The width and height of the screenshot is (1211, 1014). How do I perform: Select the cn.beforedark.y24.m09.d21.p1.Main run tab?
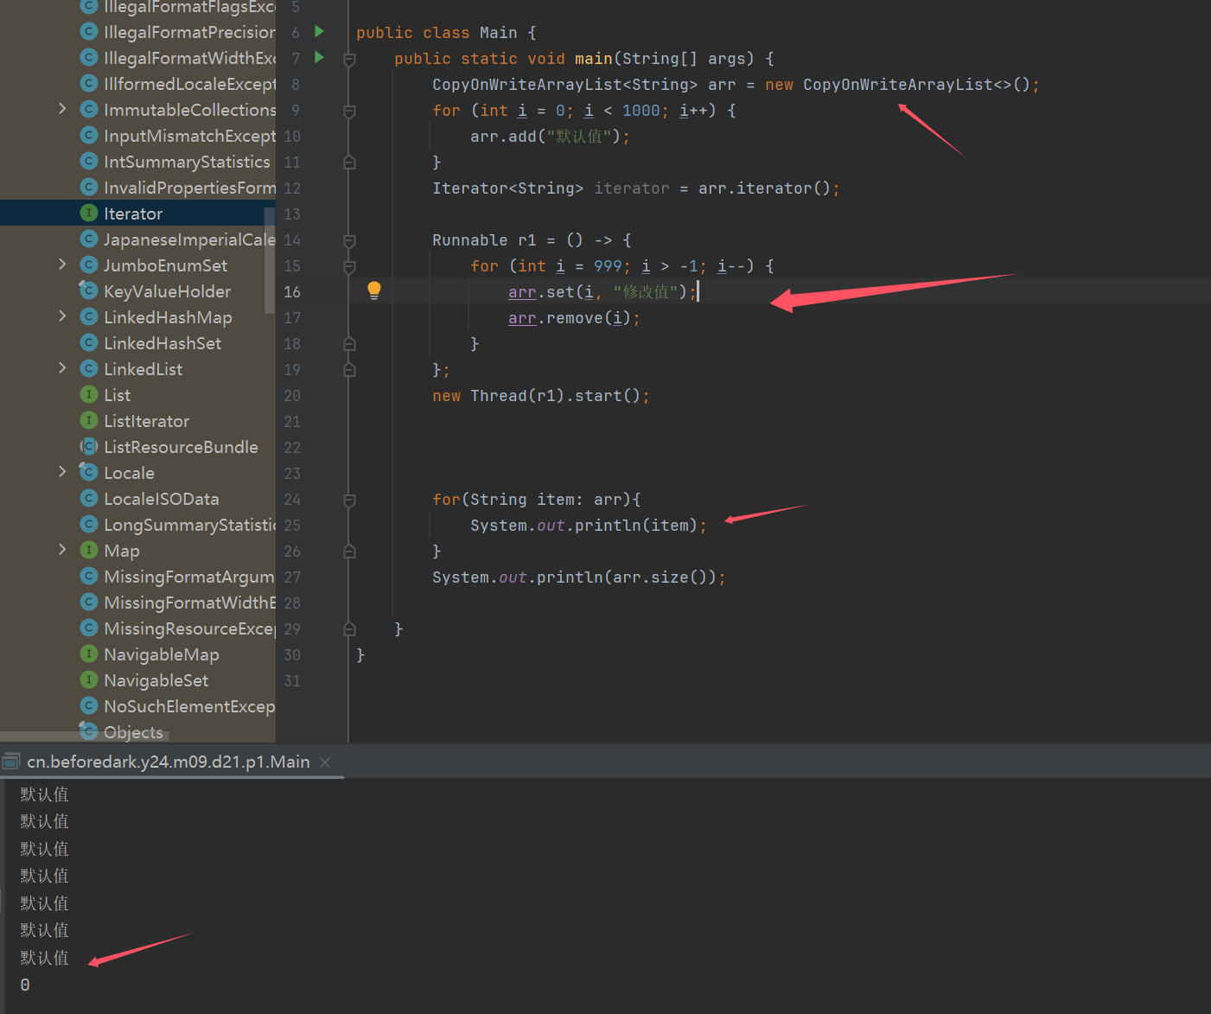[x=168, y=762]
